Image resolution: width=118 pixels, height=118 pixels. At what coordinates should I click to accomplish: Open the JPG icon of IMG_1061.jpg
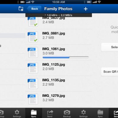coord(33,53)
